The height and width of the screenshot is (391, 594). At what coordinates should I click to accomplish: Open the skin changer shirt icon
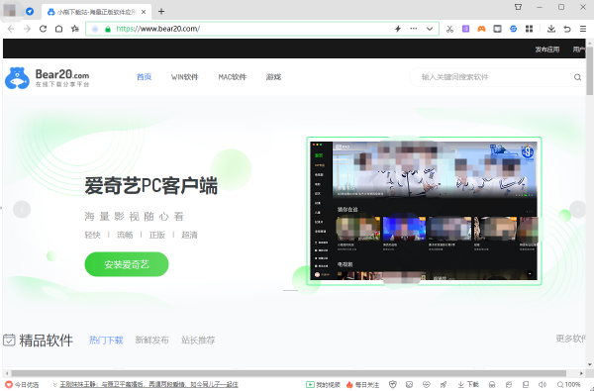tap(518, 7)
